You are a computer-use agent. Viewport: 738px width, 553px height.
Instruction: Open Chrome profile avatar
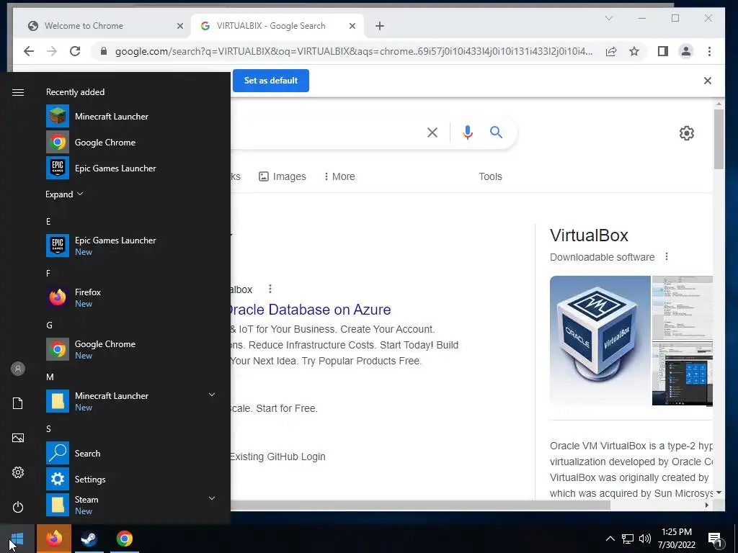tap(686, 51)
